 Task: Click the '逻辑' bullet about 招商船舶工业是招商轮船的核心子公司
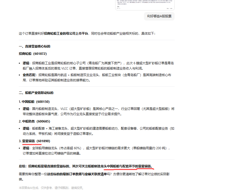(x=98, y=66)
